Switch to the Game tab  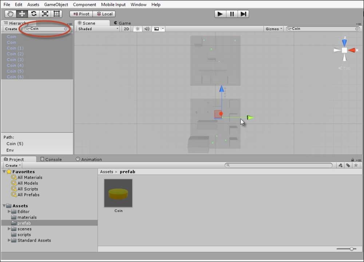click(x=122, y=23)
